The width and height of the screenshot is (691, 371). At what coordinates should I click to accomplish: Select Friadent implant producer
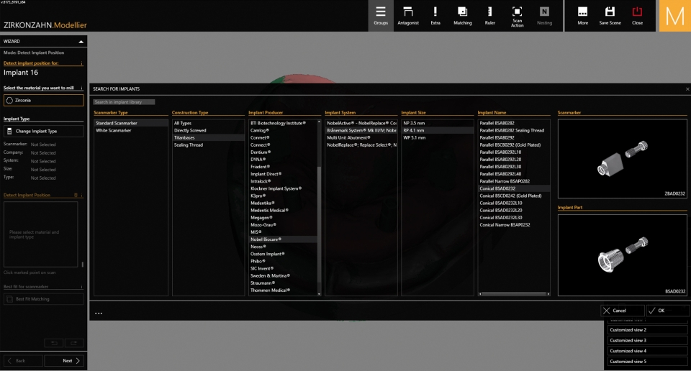(x=283, y=167)
